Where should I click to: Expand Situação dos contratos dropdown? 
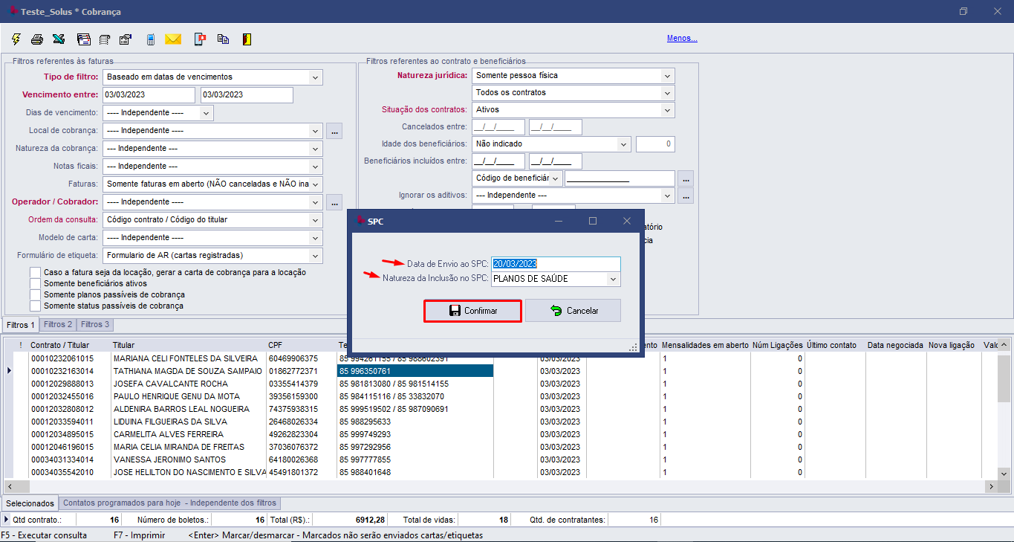point(668,110)
